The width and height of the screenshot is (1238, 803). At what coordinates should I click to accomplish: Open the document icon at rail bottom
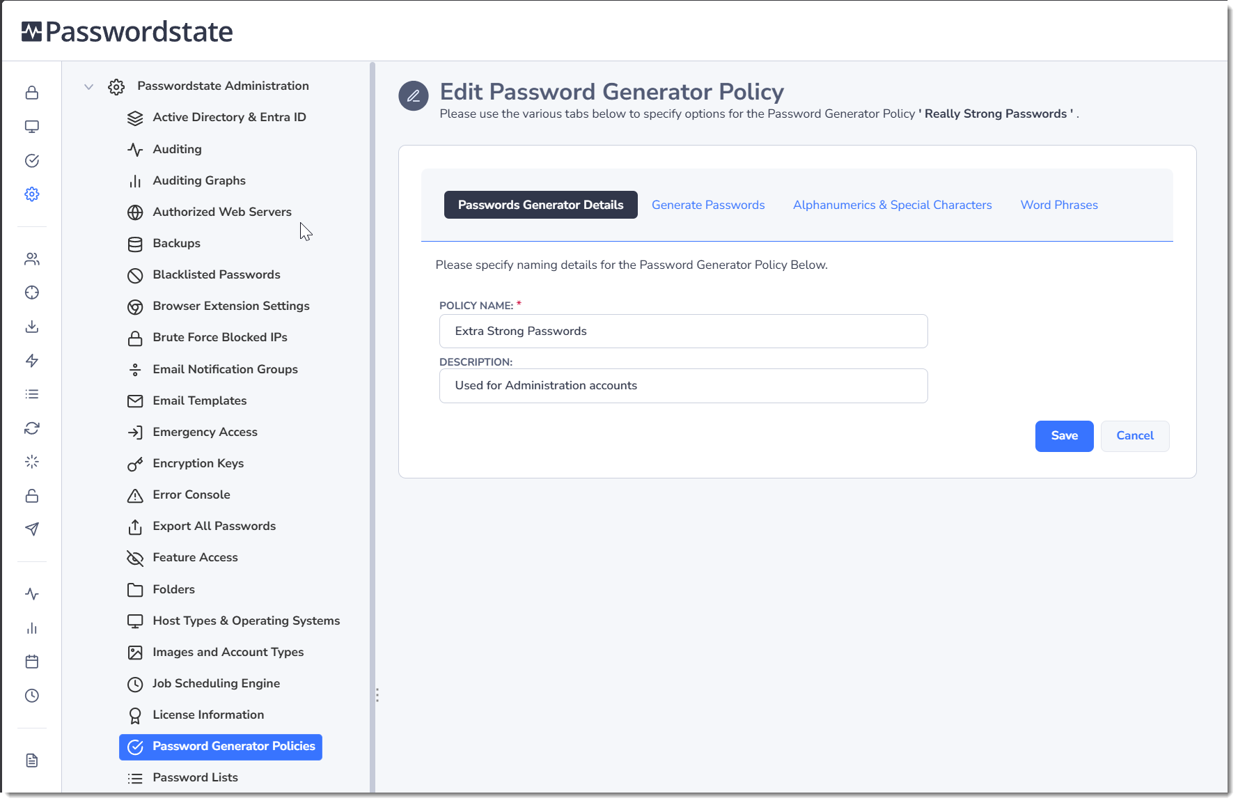[x=32, y=761]
